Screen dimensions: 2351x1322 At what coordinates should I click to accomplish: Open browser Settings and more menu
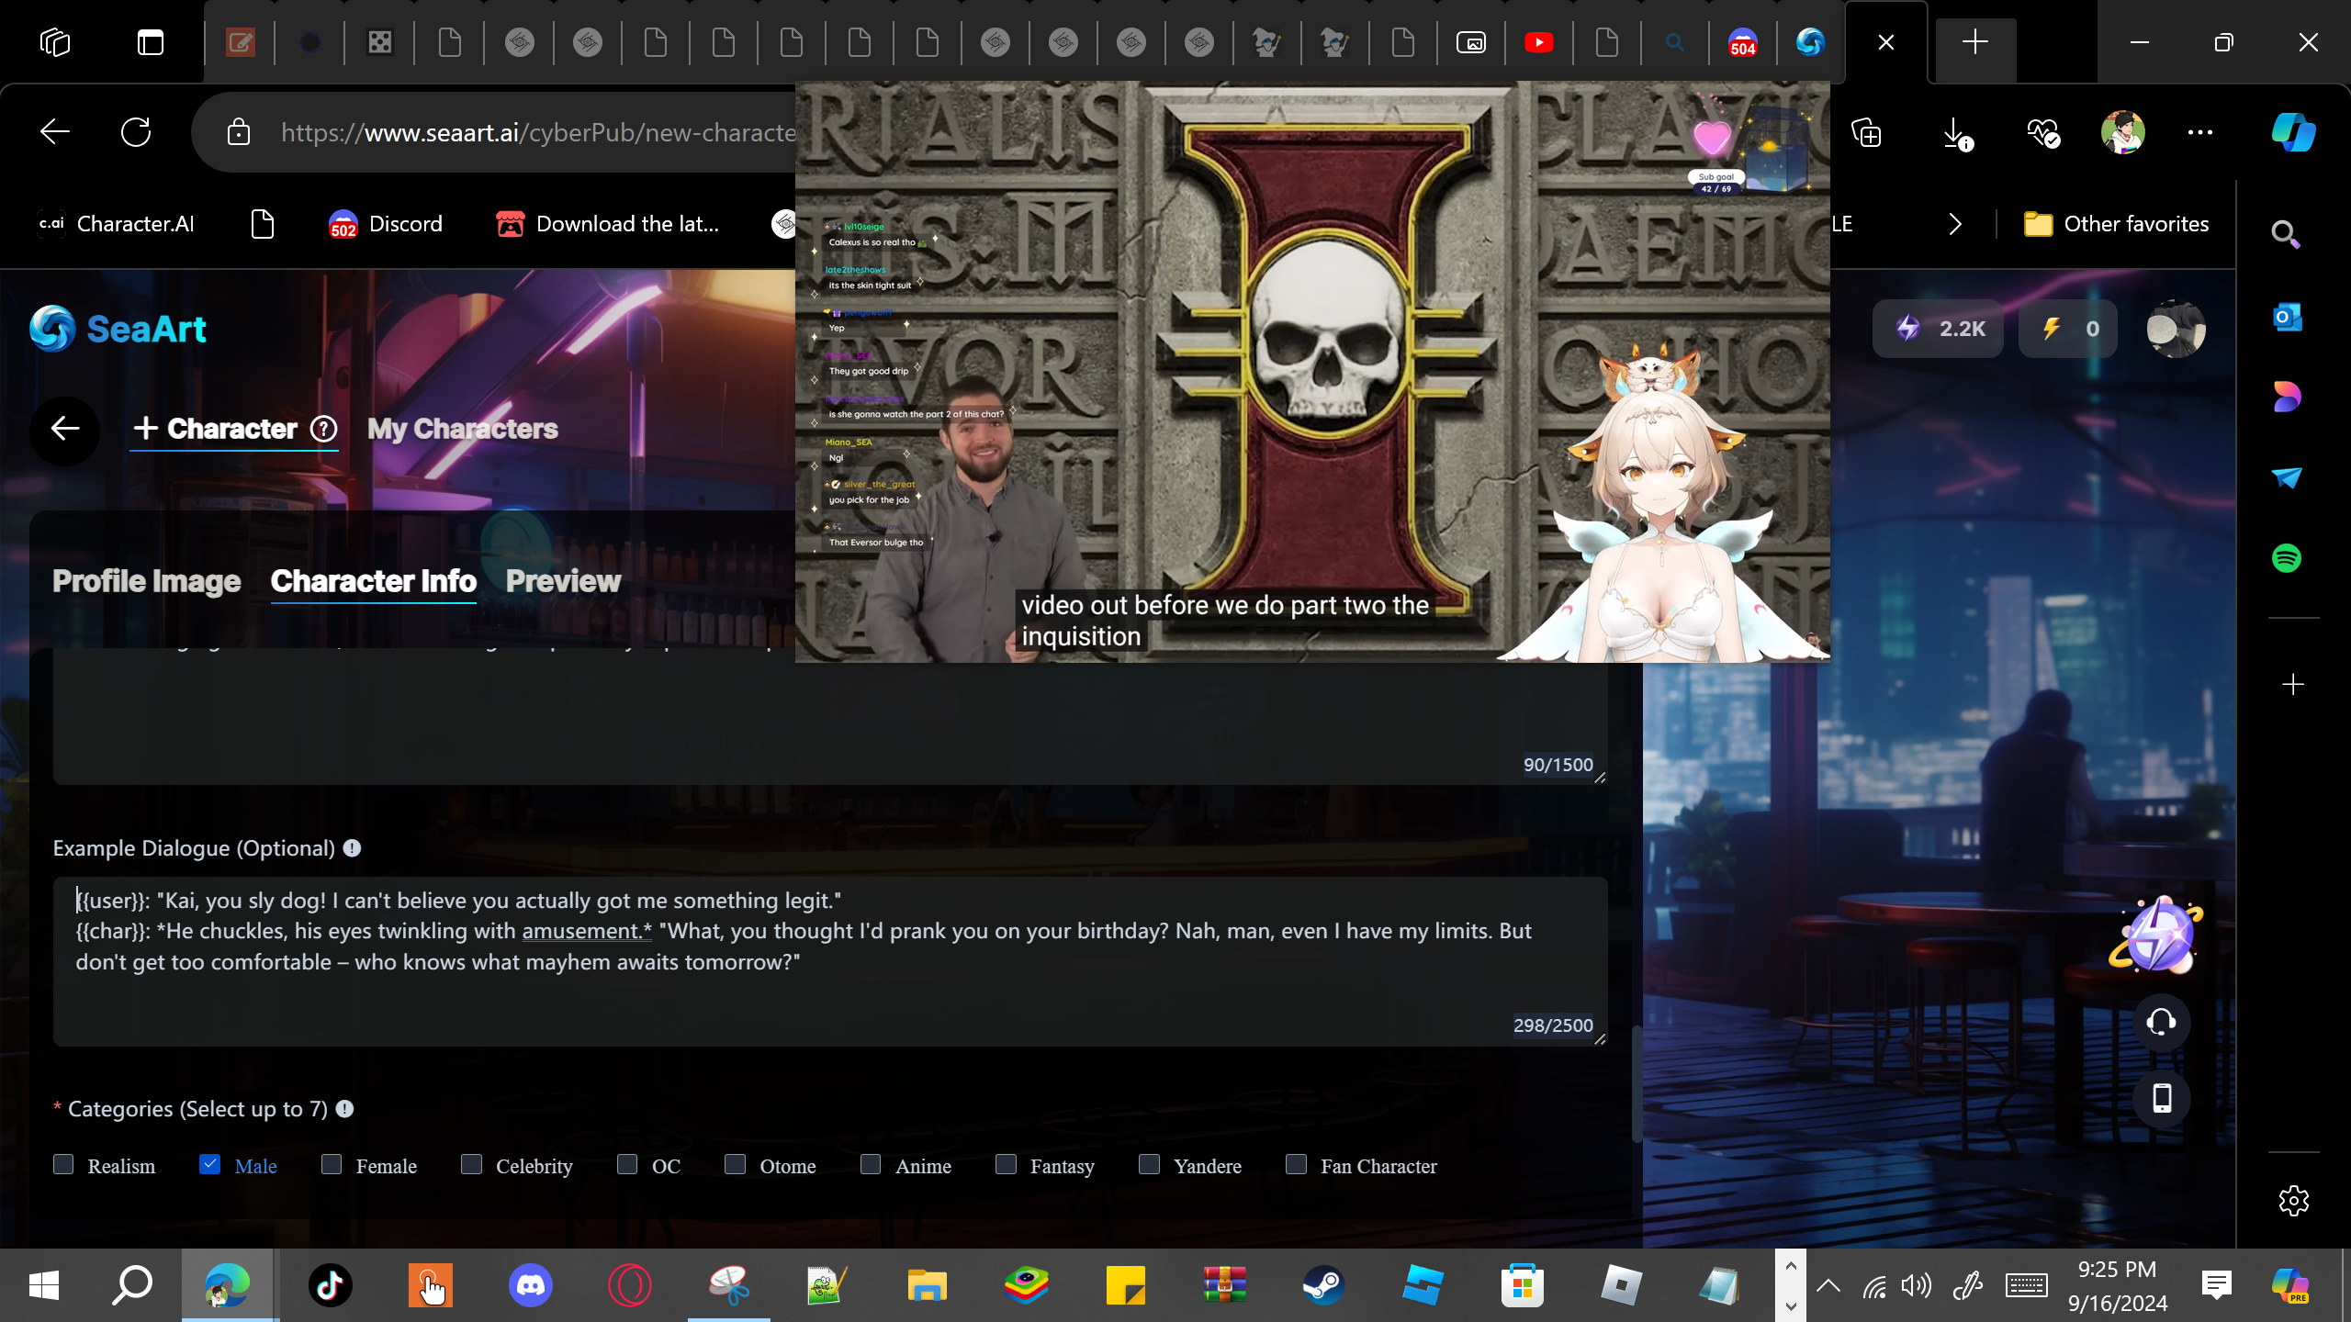coord(2199,132)
